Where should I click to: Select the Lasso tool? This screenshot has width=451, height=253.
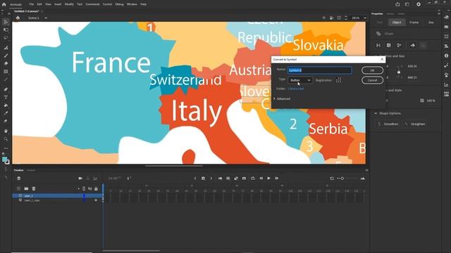pos(6,38)
